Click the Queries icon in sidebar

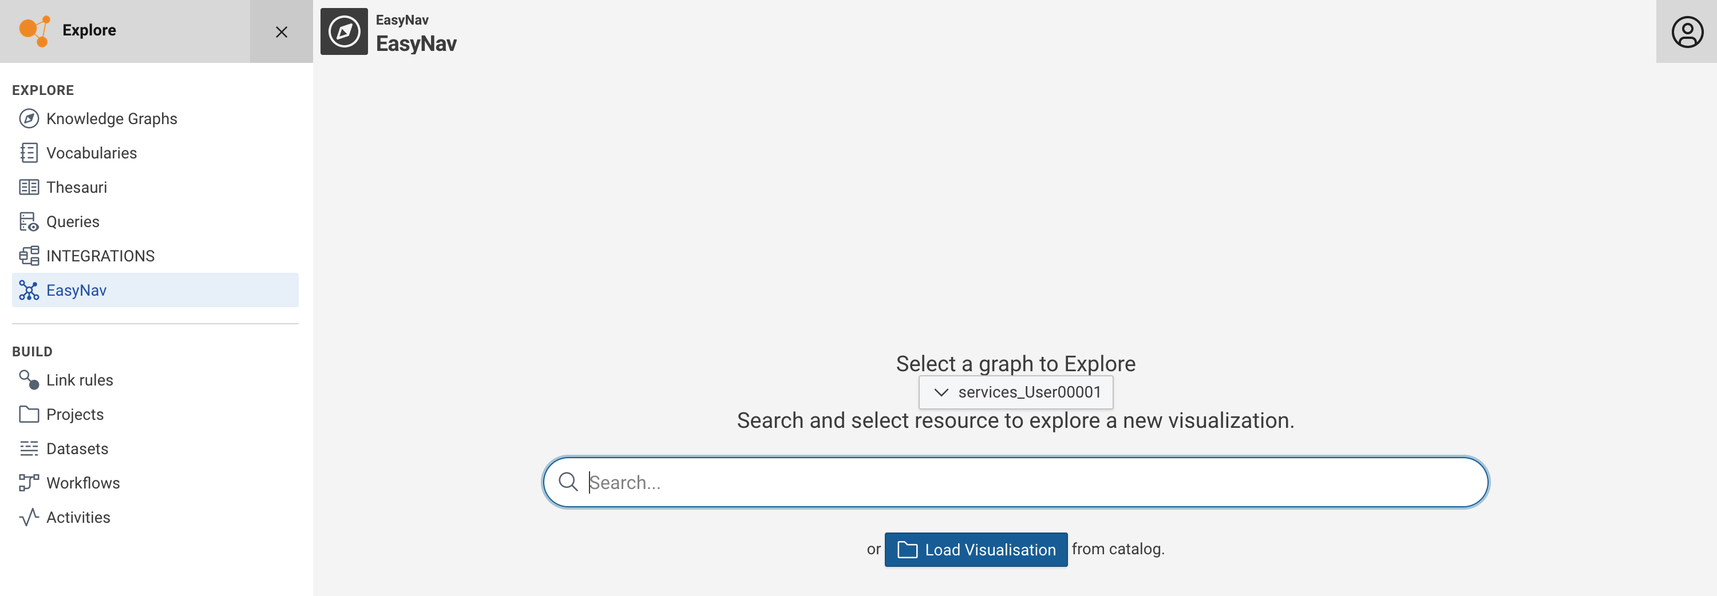(x=29, y=222)
